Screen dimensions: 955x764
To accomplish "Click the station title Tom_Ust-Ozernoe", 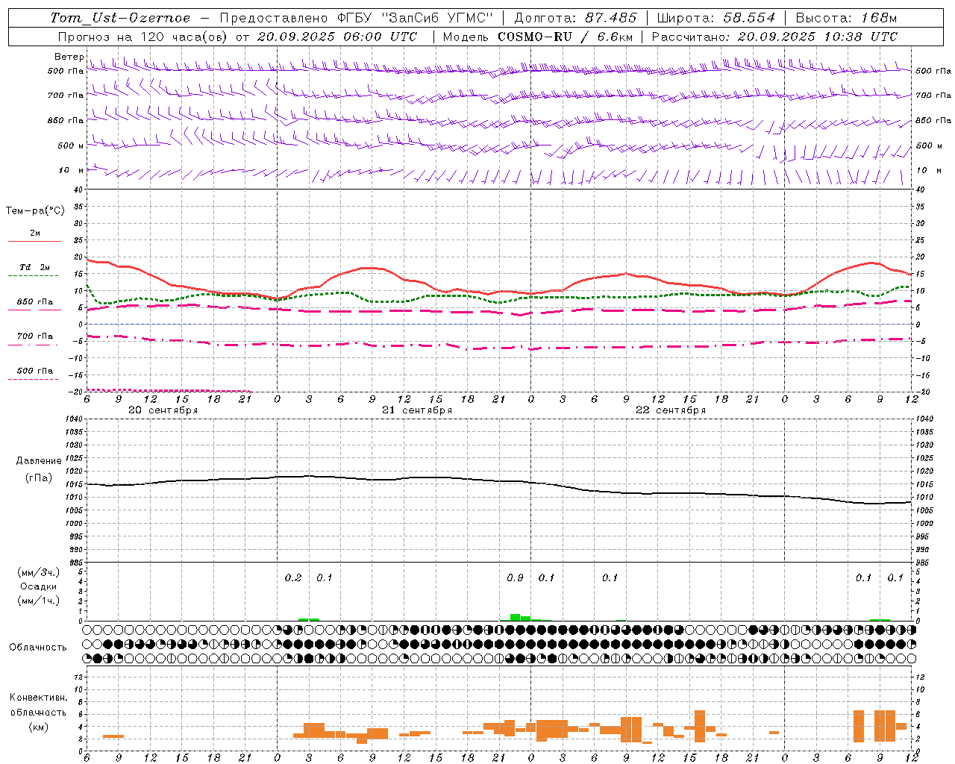I will [x=120, y=18].
